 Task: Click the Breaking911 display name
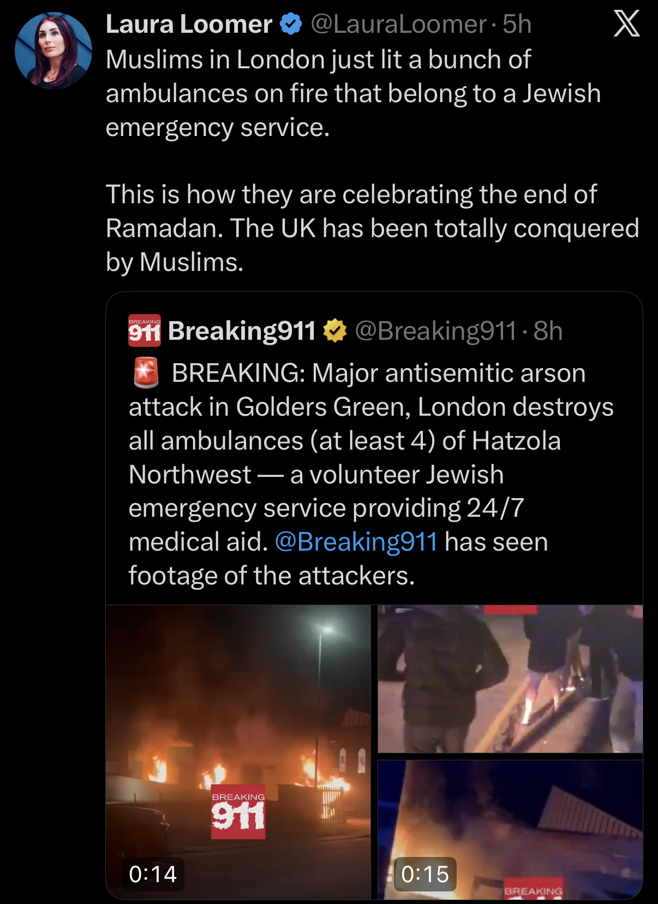pyautogui.click(x=242, y=330)
